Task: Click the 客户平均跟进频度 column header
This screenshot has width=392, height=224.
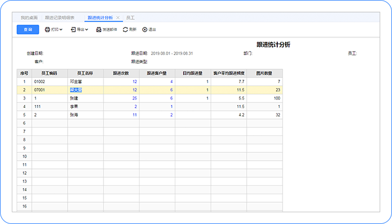Action: [x=229, y=73]
